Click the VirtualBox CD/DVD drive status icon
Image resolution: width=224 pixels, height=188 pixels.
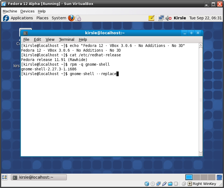pos(152,184)
